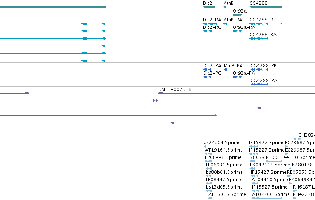
Task: Select the feature labeled 38039
Action: tap(257, 157)
